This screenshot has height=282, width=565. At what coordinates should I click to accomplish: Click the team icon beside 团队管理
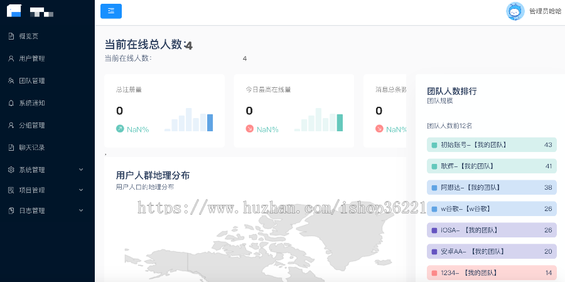coord(11,81)
